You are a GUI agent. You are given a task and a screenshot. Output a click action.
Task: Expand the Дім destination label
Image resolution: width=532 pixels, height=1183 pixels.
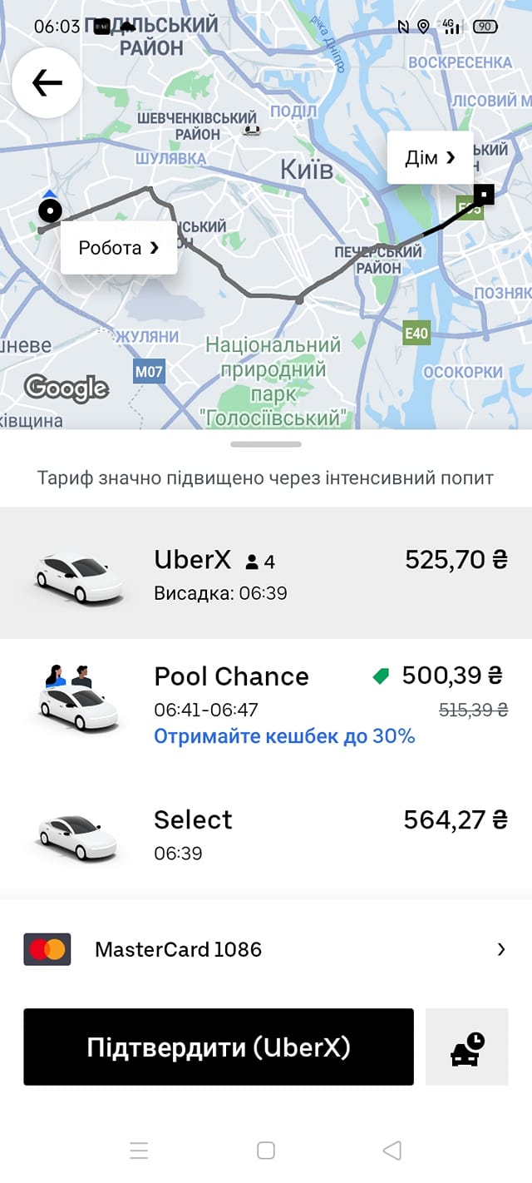pyautogui.click(x=430, y=157)
